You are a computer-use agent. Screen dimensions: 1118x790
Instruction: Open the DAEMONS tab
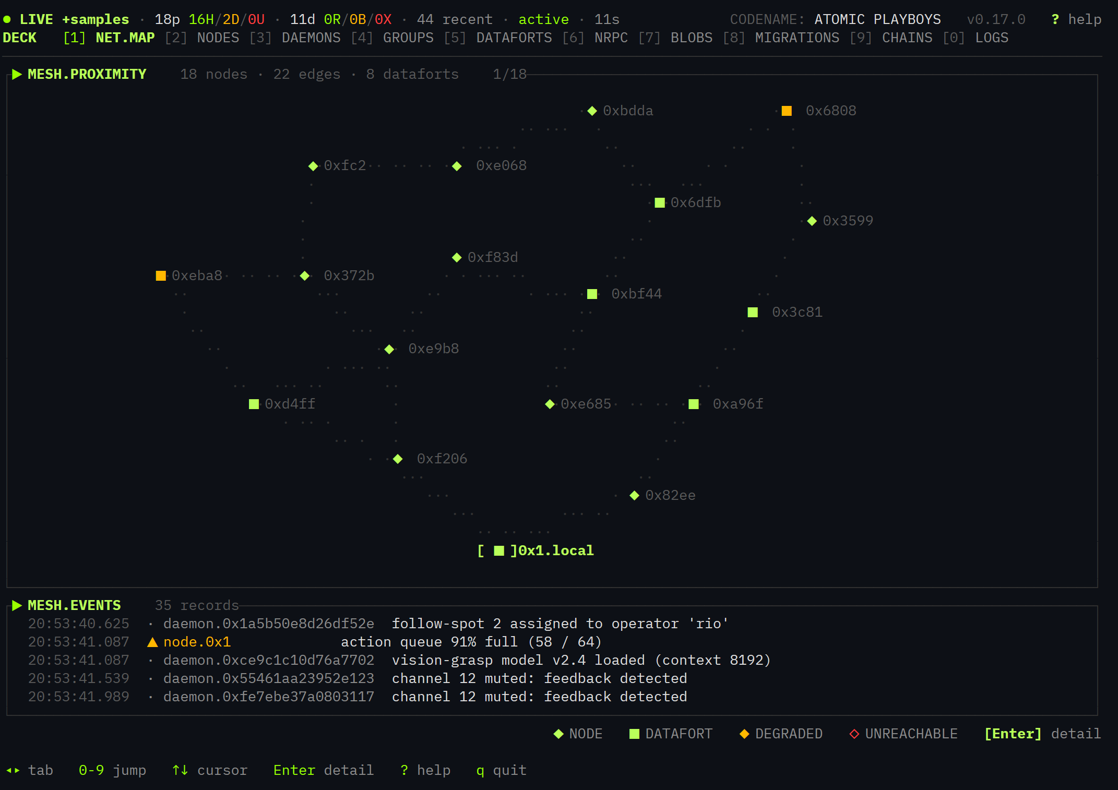[x=295, y=38]
